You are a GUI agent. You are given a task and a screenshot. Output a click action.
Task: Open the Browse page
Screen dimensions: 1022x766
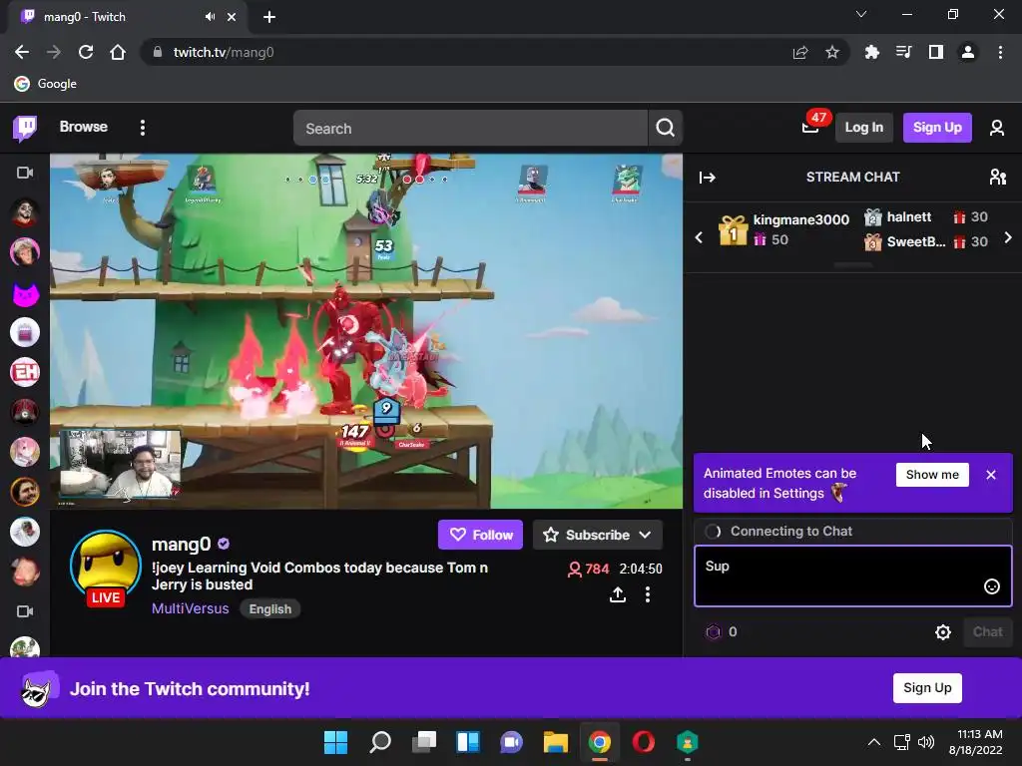(84, 127)
